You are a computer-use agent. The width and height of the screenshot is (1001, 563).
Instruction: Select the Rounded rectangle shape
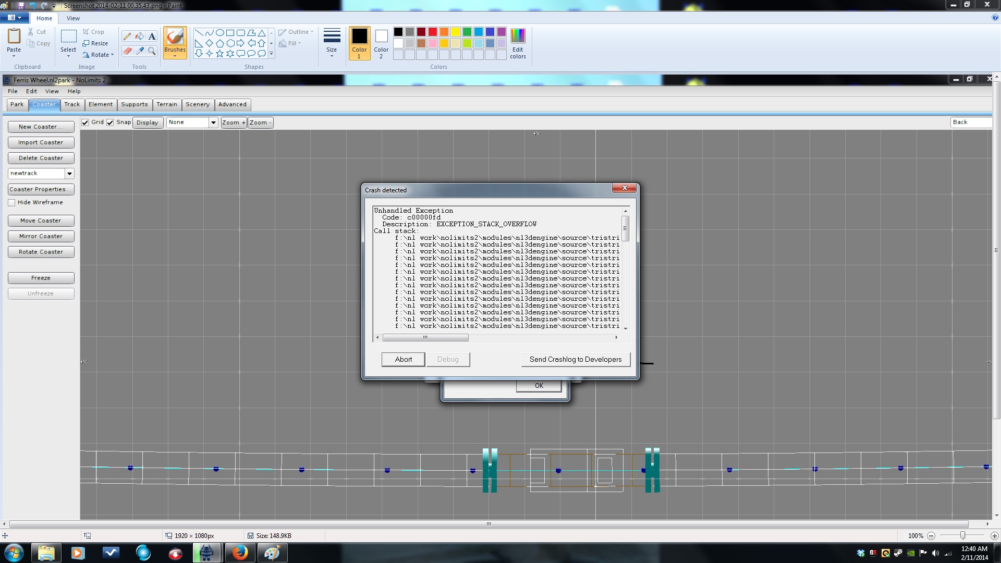(240, 32)
